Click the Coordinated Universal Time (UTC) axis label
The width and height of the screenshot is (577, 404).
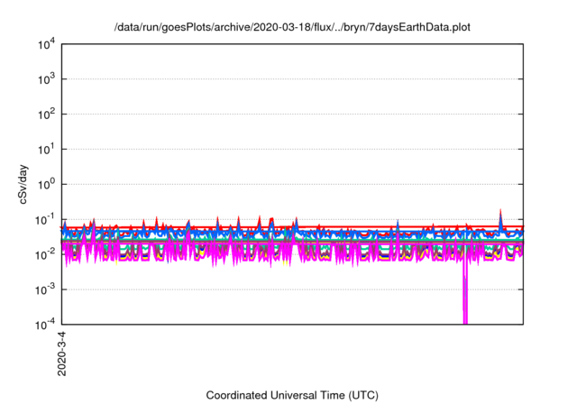point(291,395)
